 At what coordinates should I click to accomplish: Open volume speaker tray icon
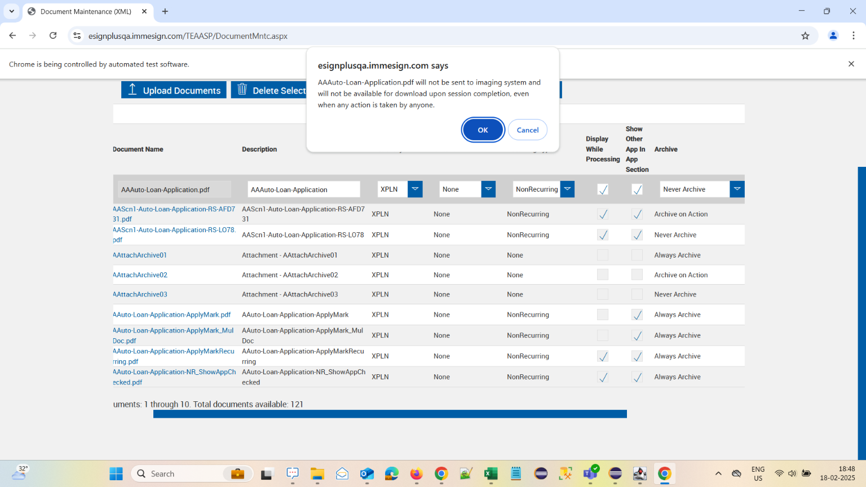click(792, 474)
